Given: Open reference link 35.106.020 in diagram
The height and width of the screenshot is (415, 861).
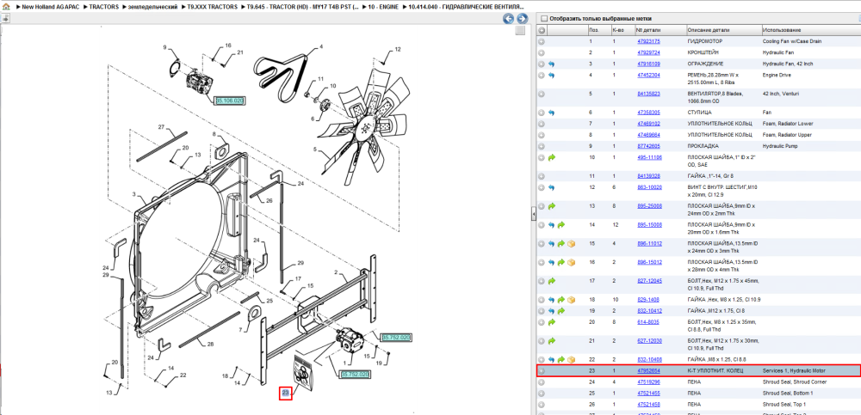Looking at the screenshot, I should [x=230, y=101].
